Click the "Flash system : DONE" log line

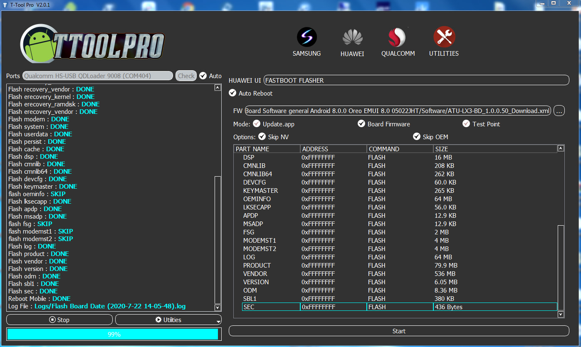click(x=38, y=127)
